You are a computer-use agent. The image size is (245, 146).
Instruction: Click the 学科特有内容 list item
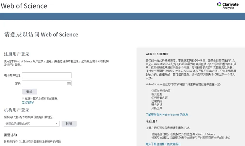pyautogui.click(x=159, y=98)
